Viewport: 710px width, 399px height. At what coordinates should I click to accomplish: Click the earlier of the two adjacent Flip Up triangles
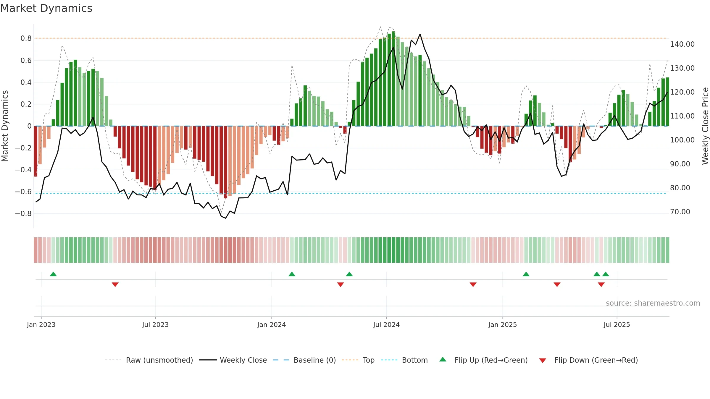tap(597, 274)
